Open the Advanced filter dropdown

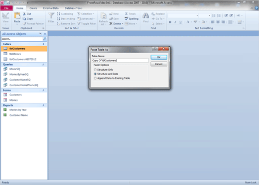coord(86,19)
